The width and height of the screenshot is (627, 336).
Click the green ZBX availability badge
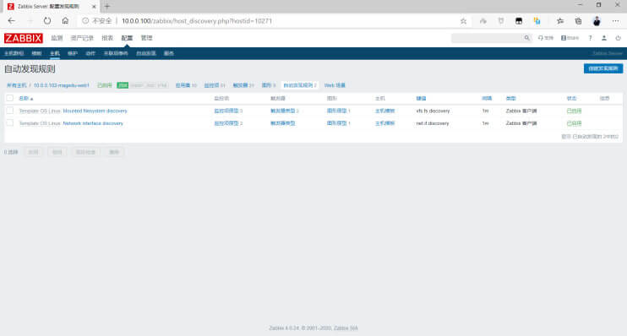123,85
